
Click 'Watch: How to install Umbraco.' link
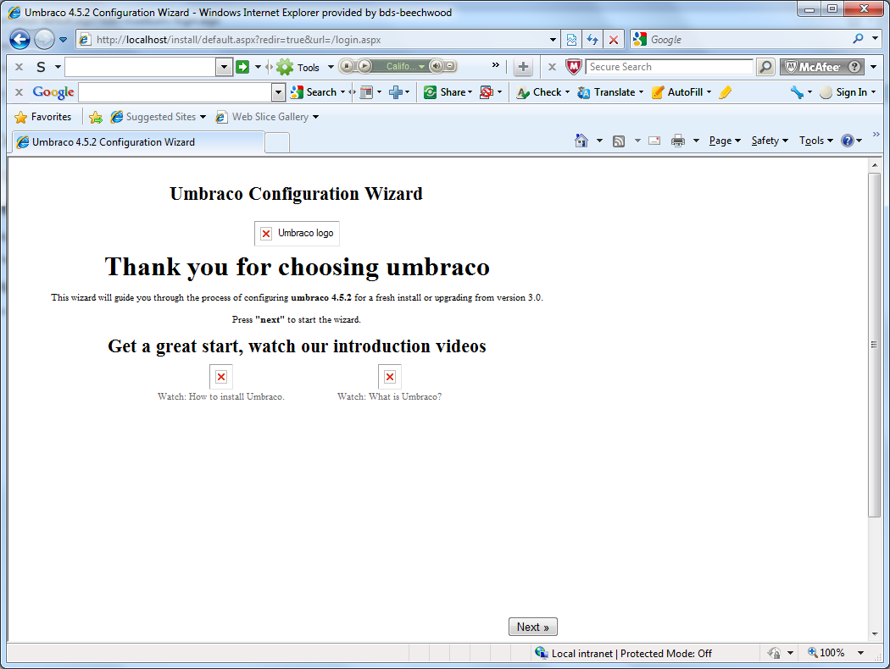pos(220,397)
